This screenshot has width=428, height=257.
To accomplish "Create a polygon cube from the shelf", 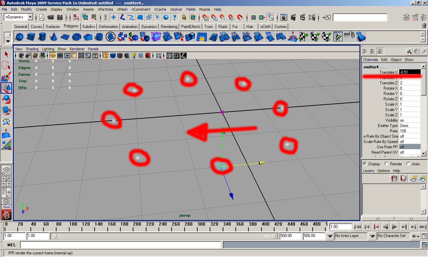I will (31, 36).
